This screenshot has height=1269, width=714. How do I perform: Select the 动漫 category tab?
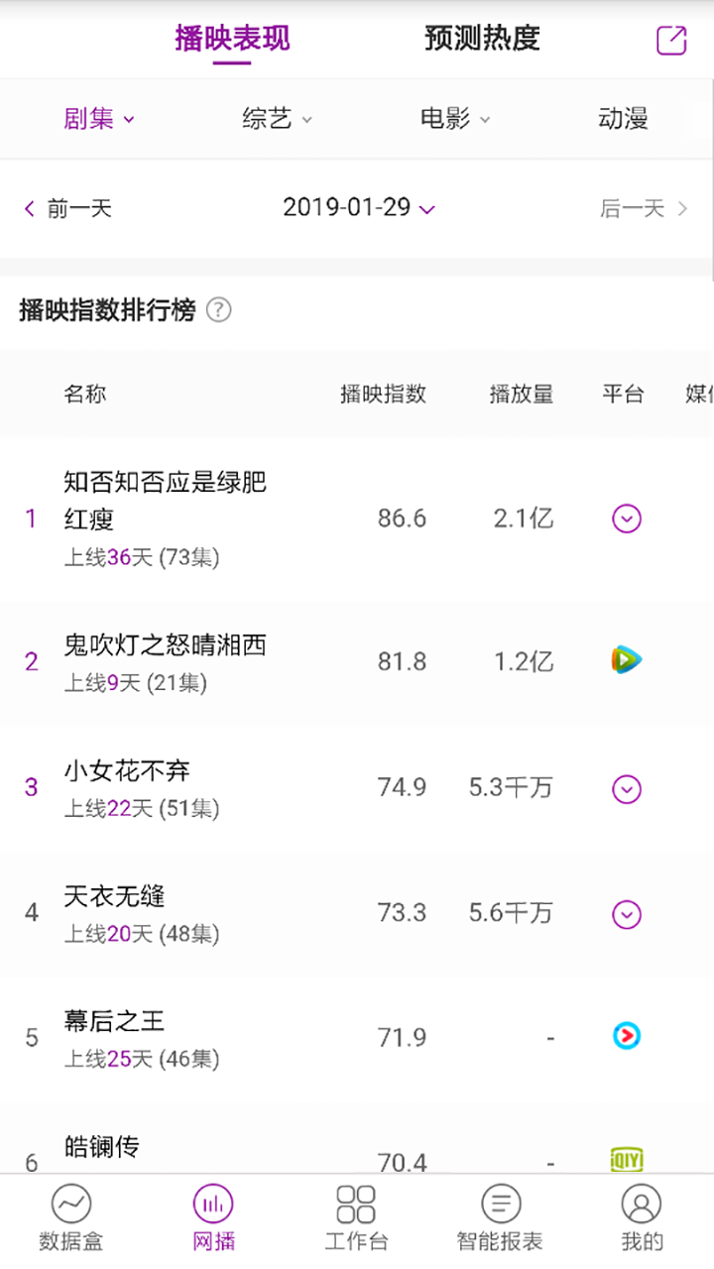pos(623,120)
